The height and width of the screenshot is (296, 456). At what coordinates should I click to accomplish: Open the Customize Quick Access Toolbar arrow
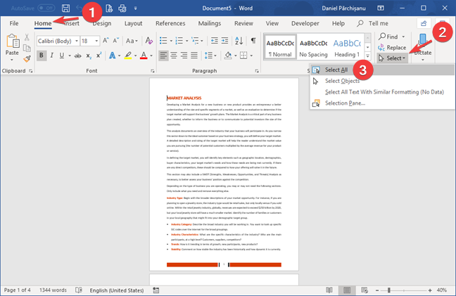[x=136, y=8]
